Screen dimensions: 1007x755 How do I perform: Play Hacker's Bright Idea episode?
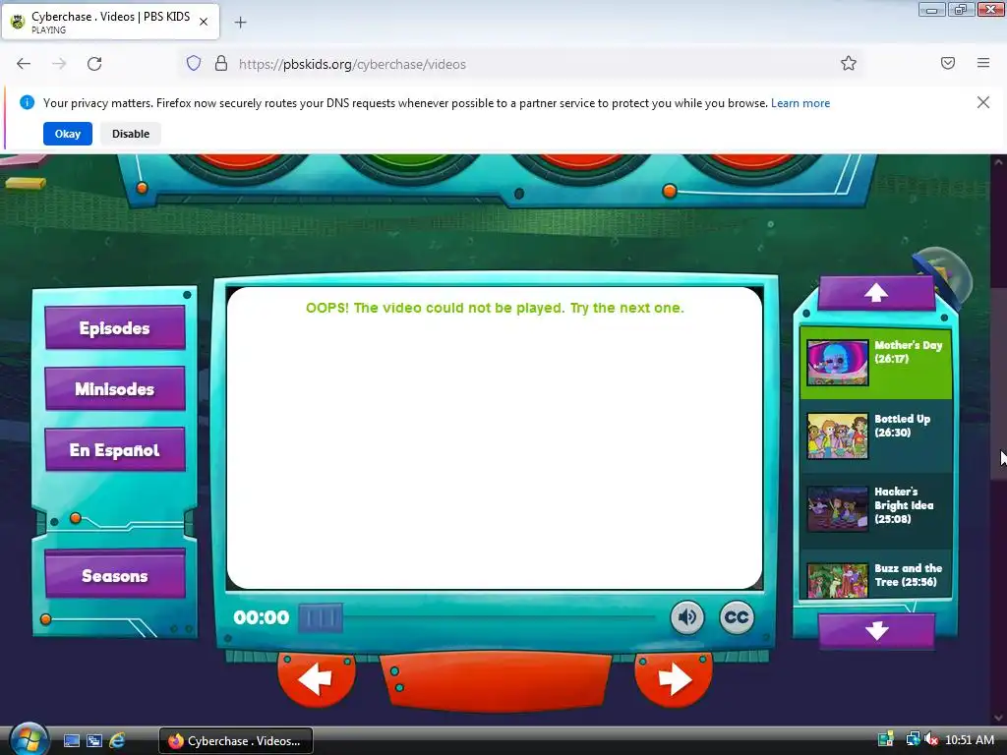(875, 510)
